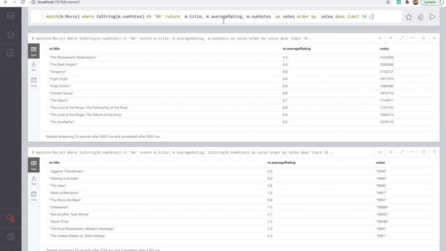
Task: Select the Fellowship of the Ring row
Action: pos(240,107)
